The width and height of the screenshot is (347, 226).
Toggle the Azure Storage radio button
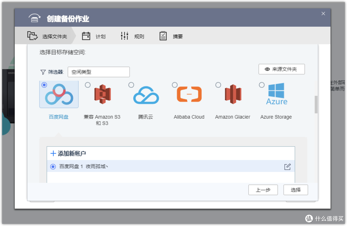click(x=262, y=85)
